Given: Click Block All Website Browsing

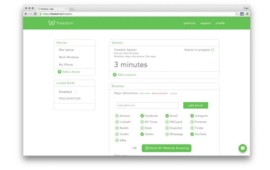Looking at the screenshot, I should coord(167,148).
